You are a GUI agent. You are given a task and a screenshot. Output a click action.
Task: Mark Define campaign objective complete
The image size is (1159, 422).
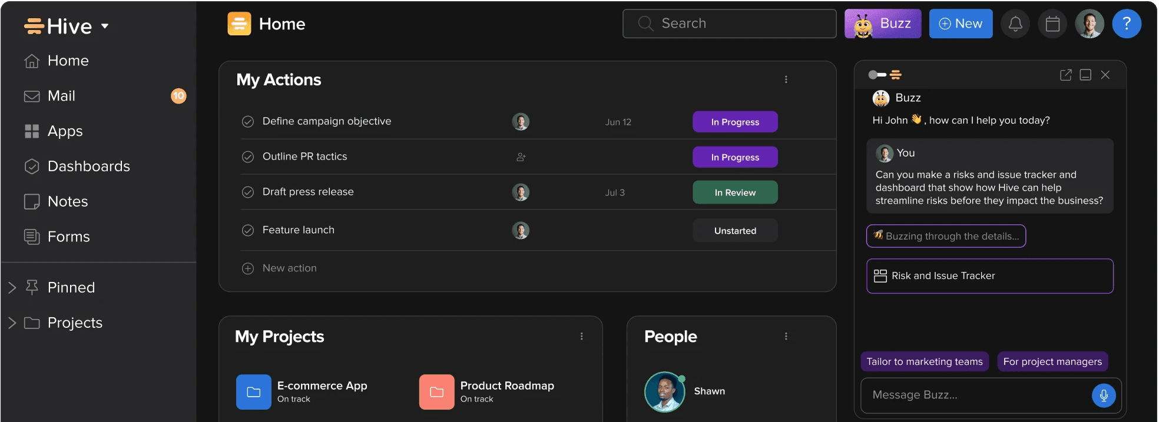click(x=248, y=121)
